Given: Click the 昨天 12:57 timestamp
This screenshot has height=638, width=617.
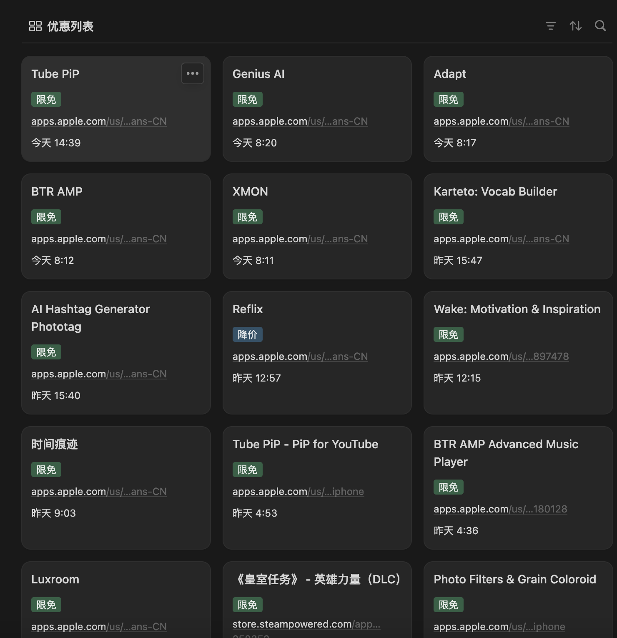Looking at the screenshot, I should [257, 378].
